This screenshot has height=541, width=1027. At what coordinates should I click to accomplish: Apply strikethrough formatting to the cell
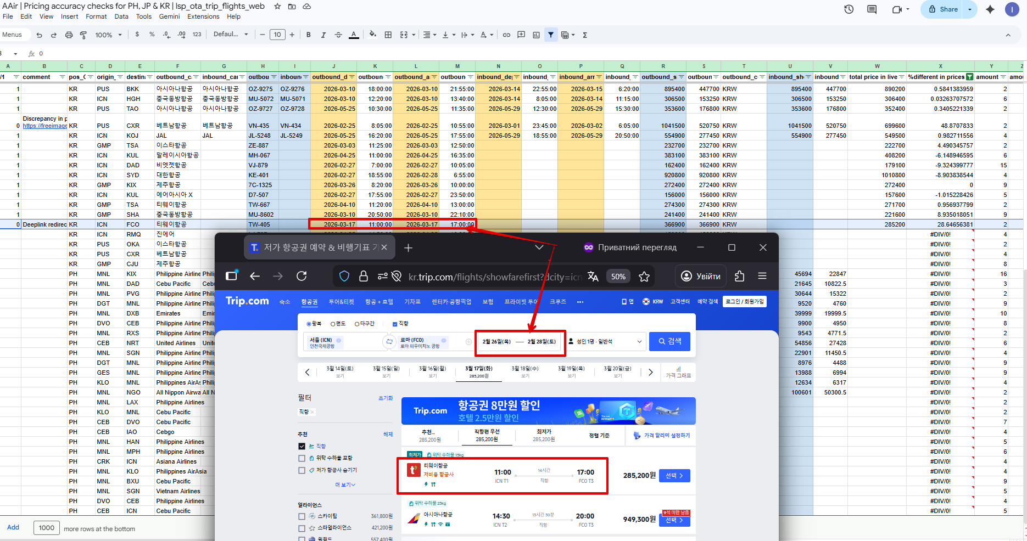[x=338, y=35]
